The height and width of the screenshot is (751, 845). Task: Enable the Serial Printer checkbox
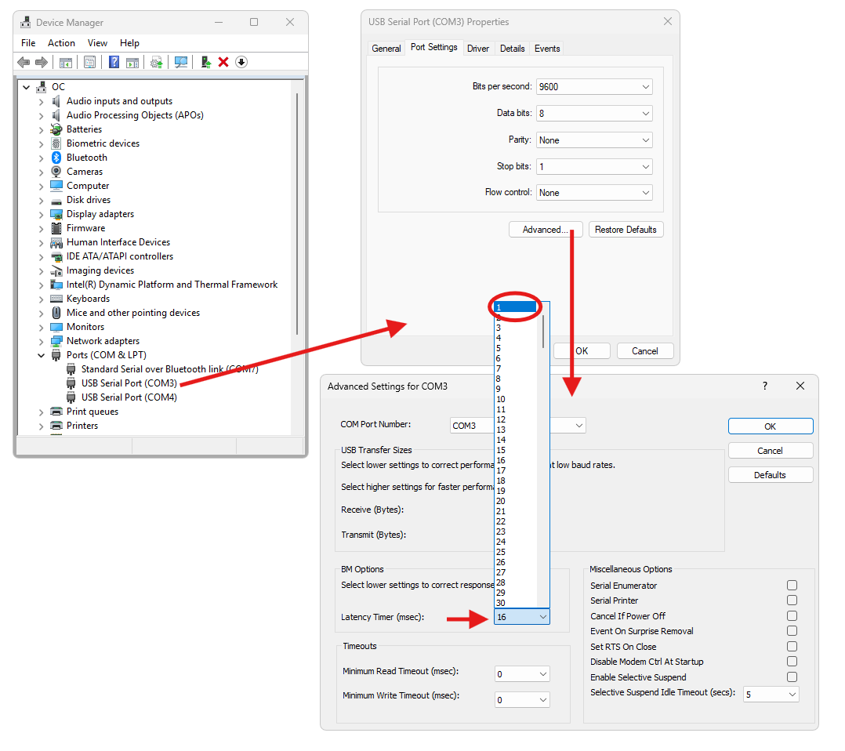coord(792,600)
